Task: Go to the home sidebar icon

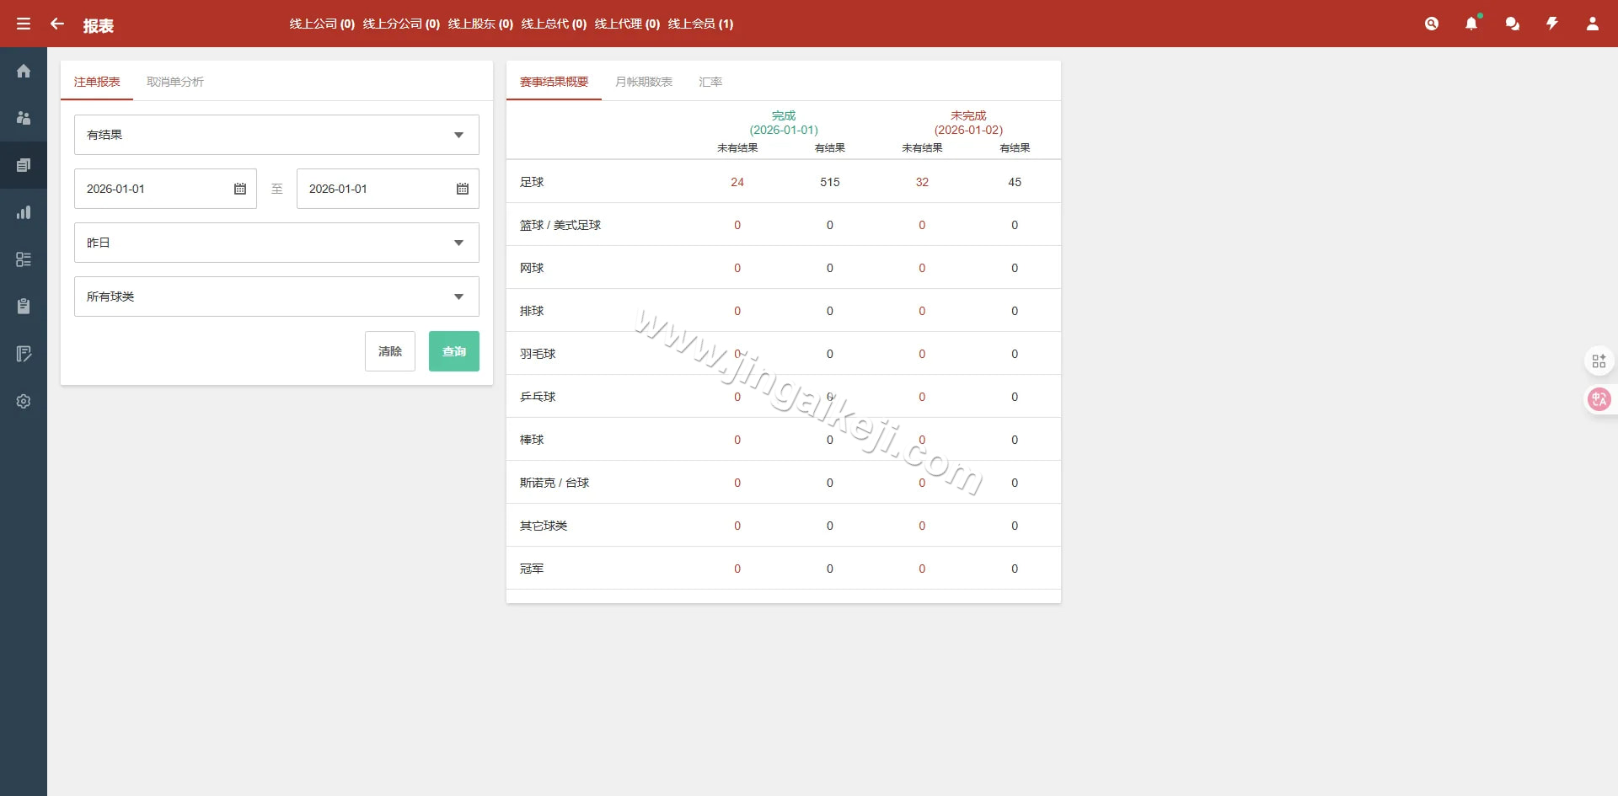Action: (24, 71)
